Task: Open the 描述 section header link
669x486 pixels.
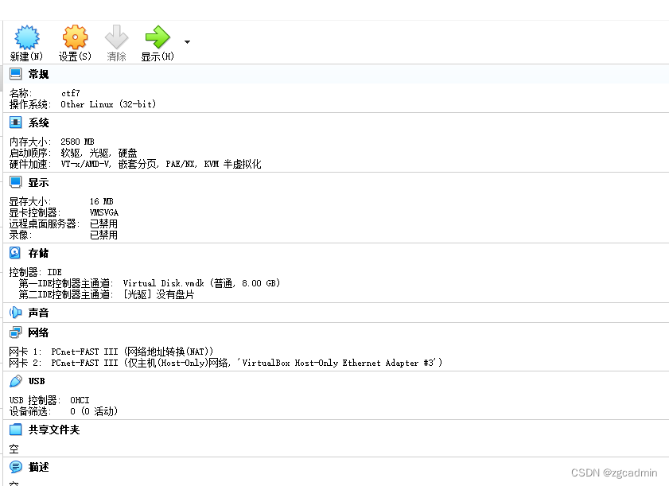Action: (x=38, y=467)
